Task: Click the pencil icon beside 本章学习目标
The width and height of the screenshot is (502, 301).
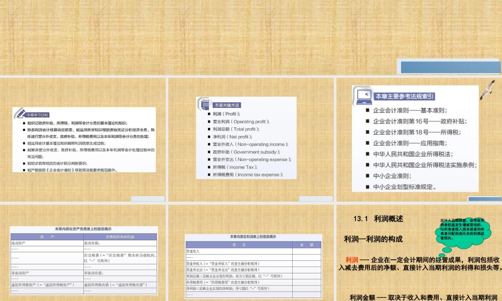Action: tap(20, 113)
